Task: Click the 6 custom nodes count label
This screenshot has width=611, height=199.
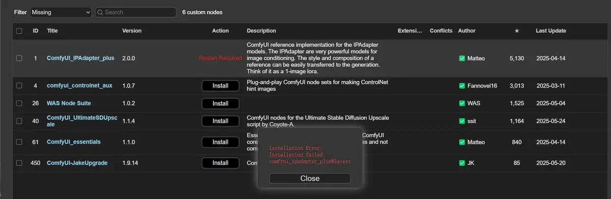Action: tap(202, 12)
